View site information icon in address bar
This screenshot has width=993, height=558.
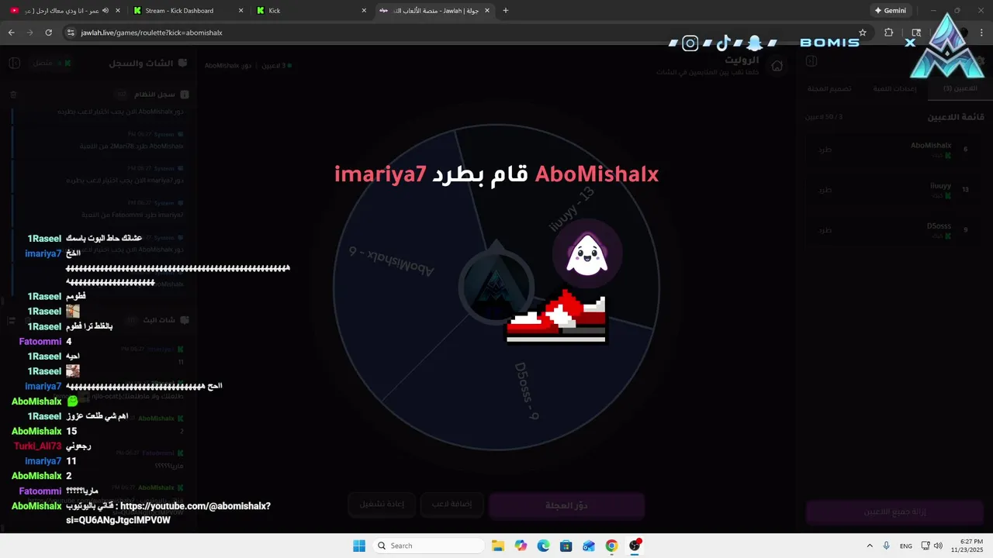click(71, 33)
